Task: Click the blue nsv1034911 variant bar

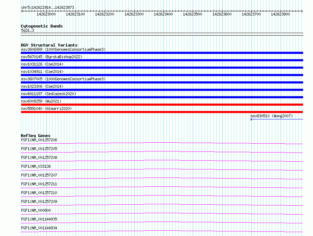Action: (x=162, y=75)
